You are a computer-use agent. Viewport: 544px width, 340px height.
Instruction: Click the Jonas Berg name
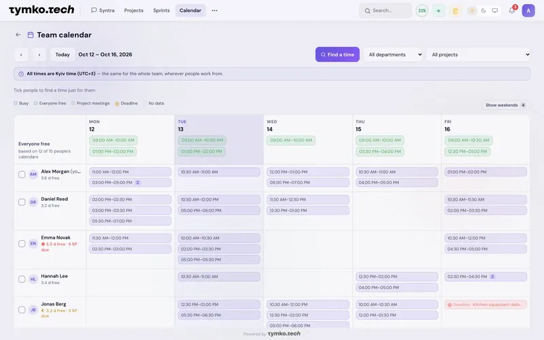[x=54, y=304]
